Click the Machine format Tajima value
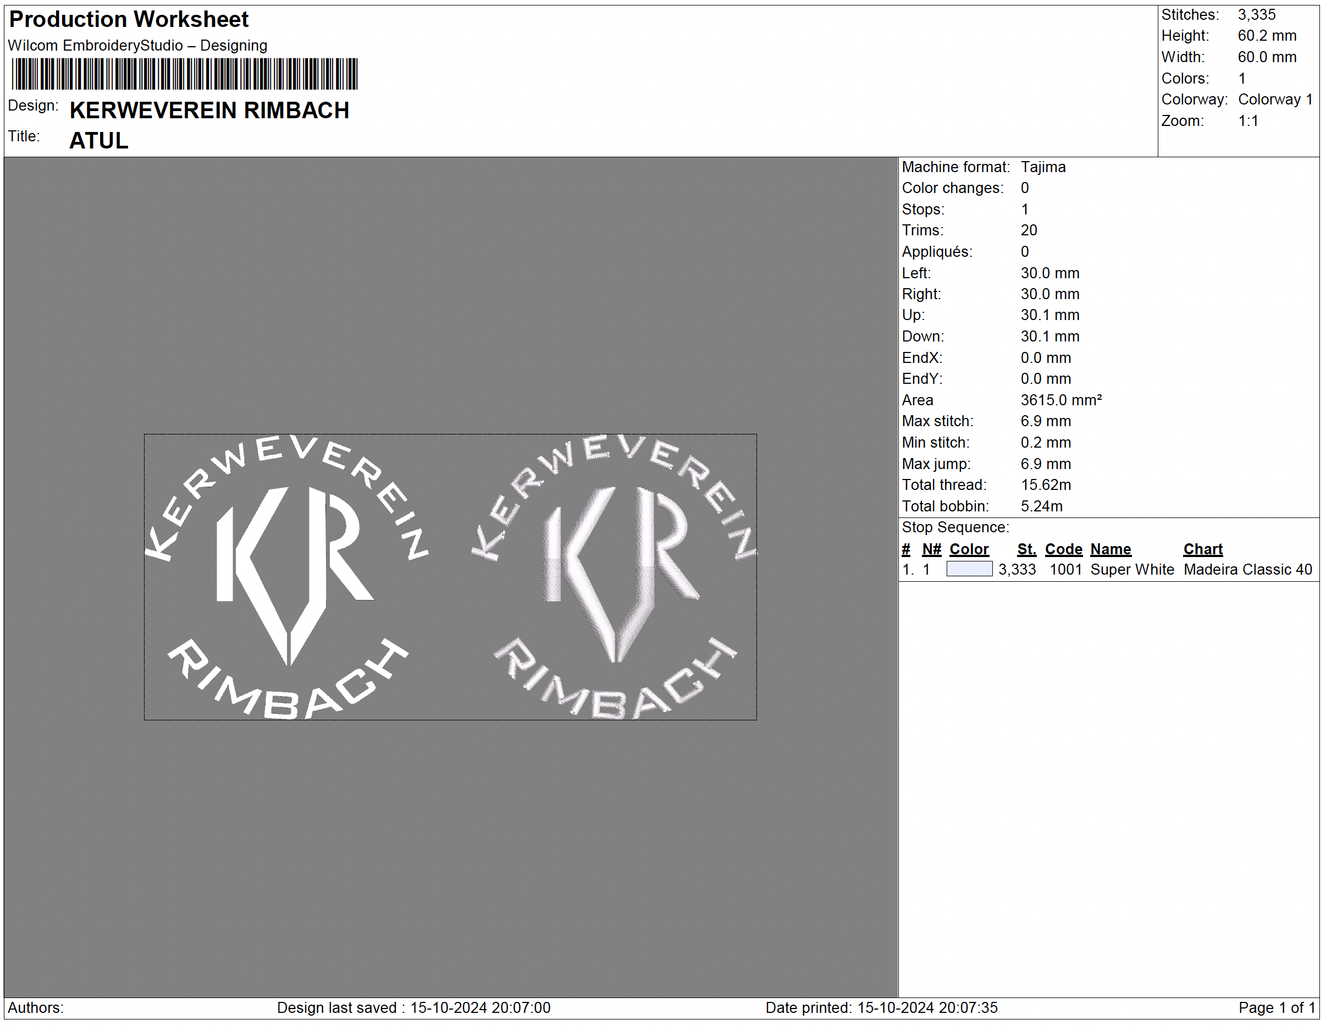 (x=1042, y=167)
